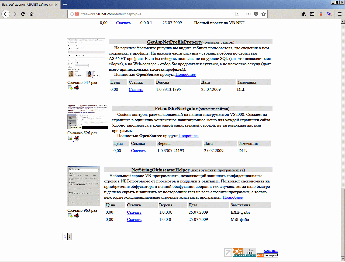Report a bug under Скачано 526 раз
This screenshot has width=345, height=262.
[x=77, y=138]
